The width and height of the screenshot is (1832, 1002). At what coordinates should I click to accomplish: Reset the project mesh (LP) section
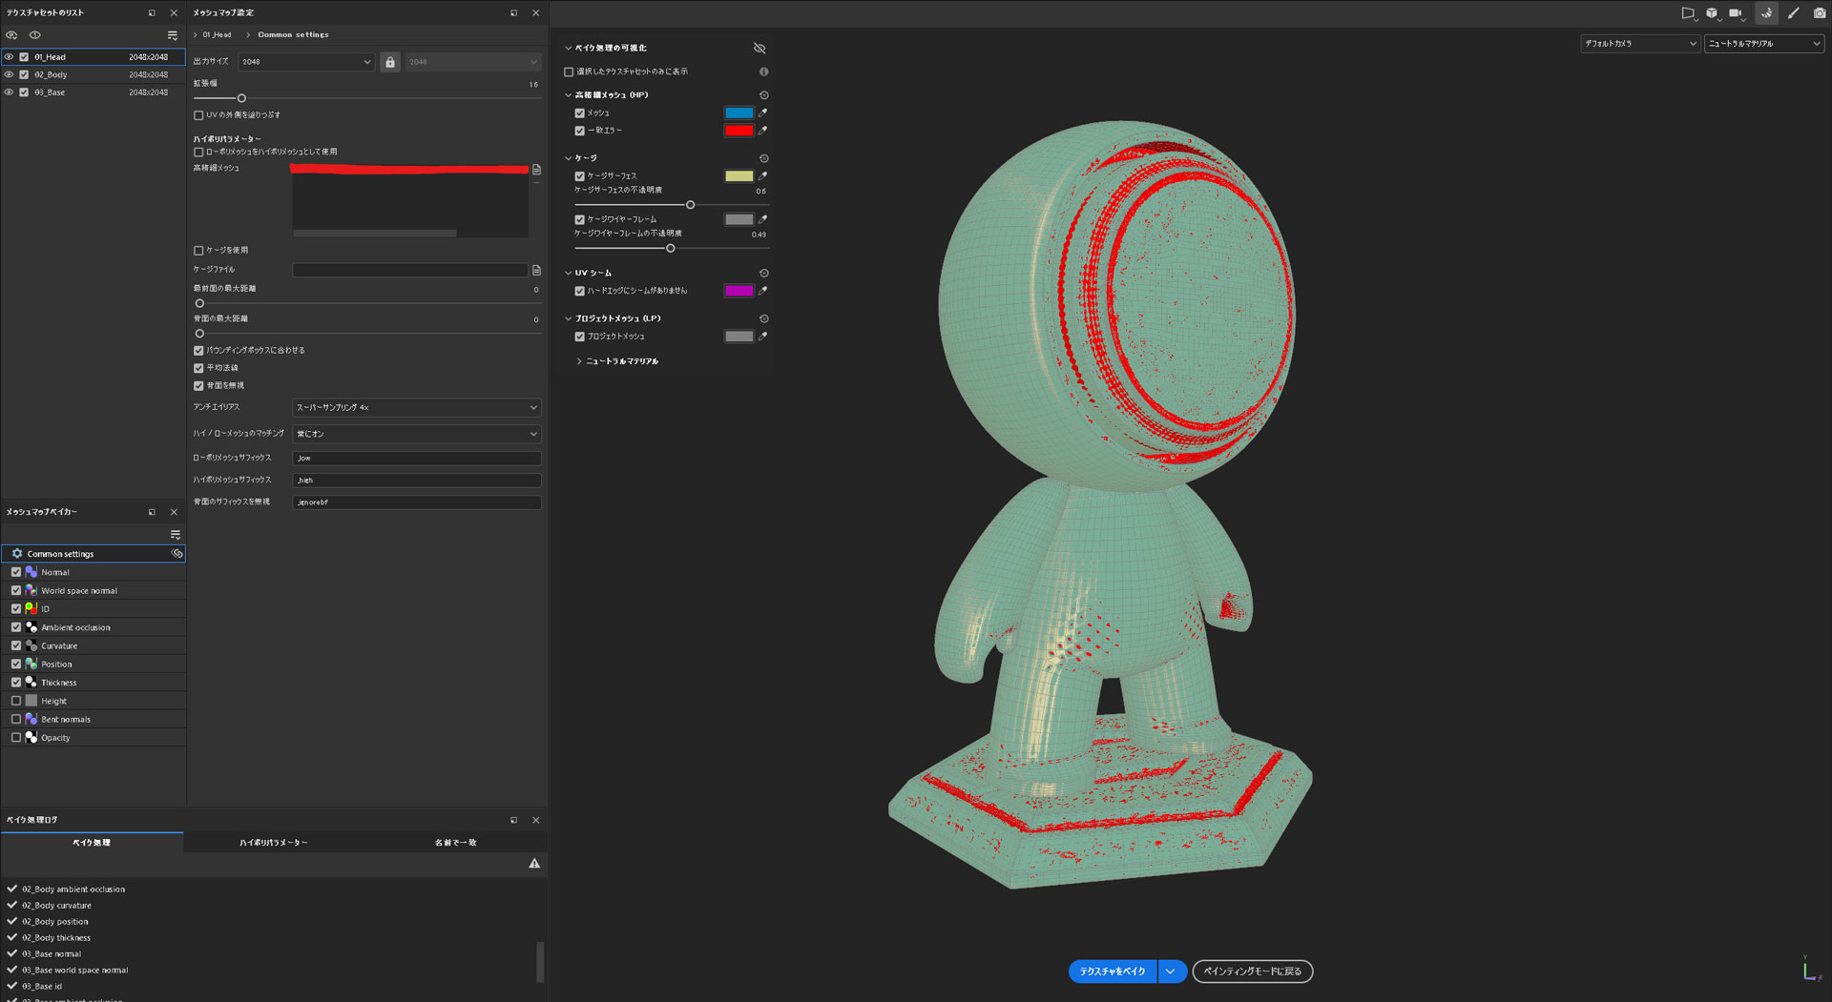point(763,318)
